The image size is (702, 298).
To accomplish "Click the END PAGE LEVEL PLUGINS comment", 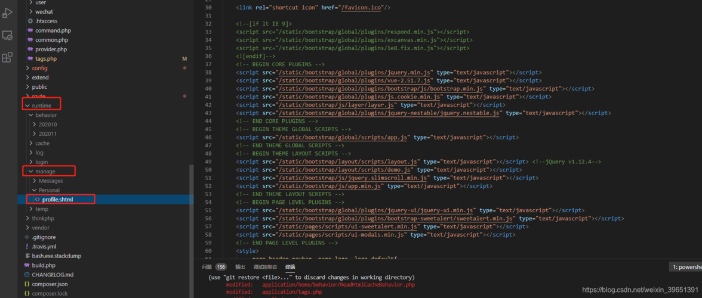I will tap(287, 243).
